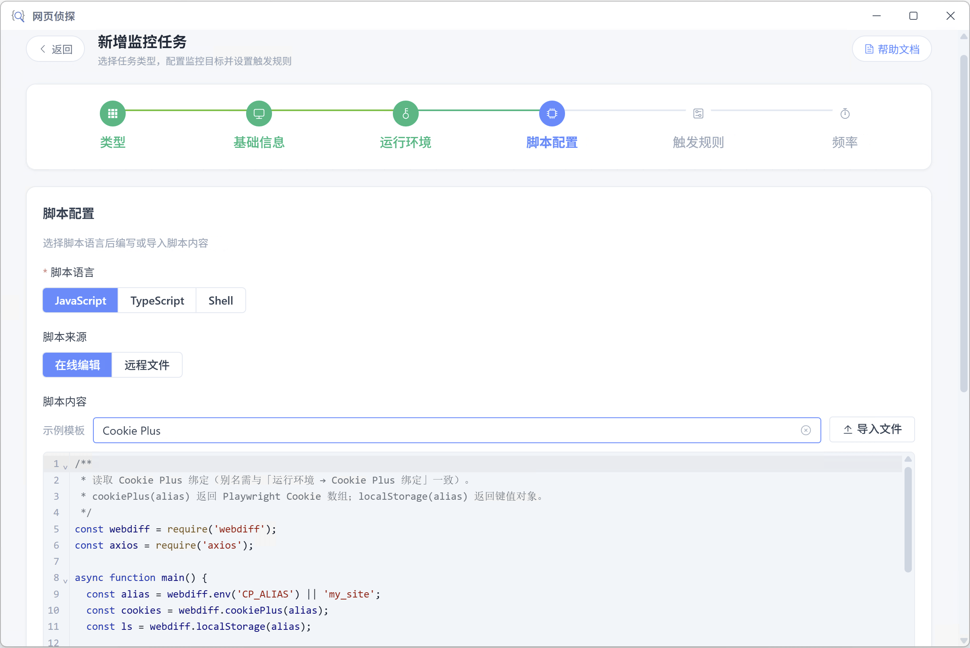The height and width of the screenshot is (648, 970).
Task: Click the 返回 button
Action: click(x=55, y=49)
